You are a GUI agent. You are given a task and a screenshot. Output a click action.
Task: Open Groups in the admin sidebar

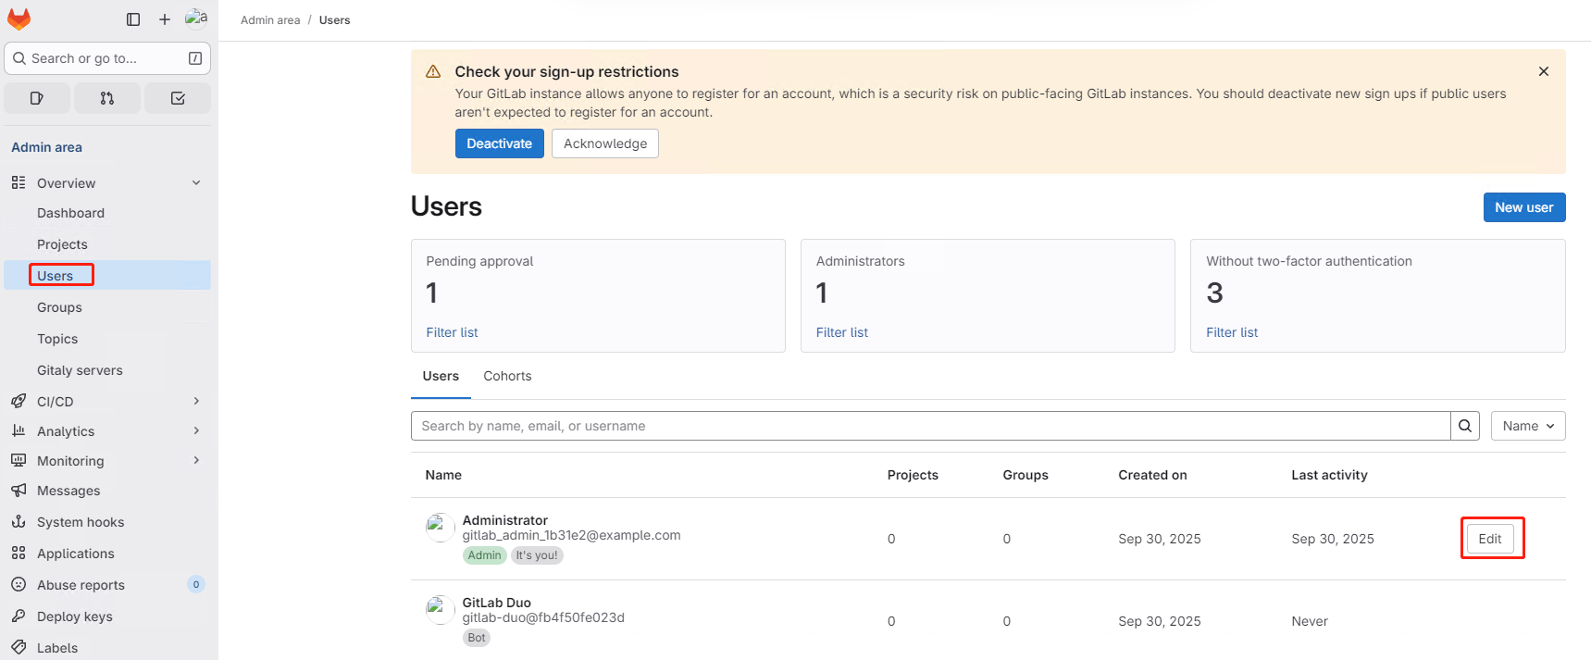59,307
